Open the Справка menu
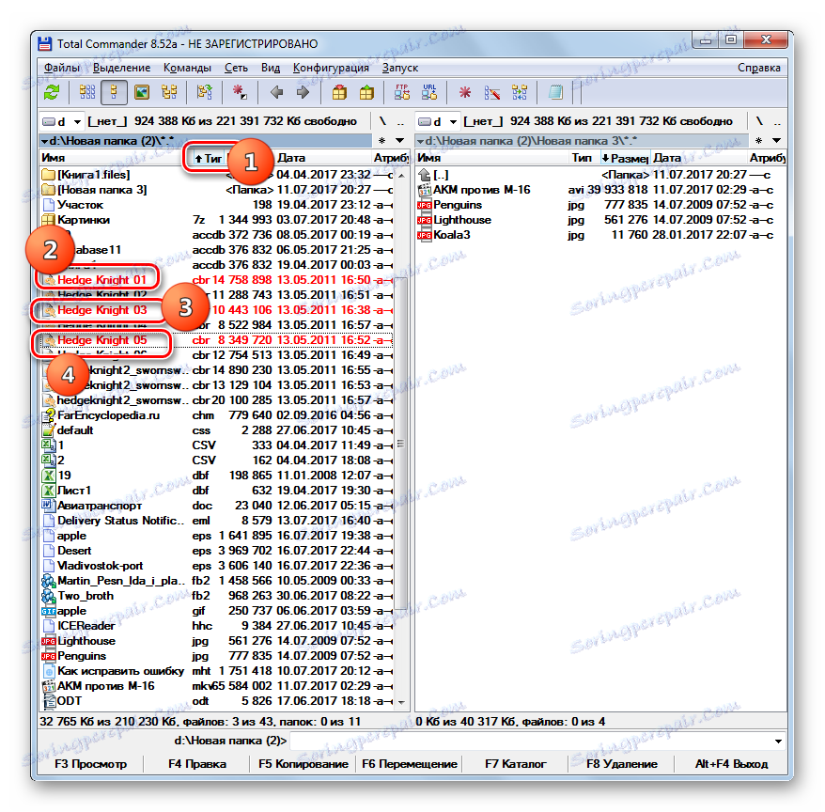The width and height of the screenshot is (825, 812). pos(758,68)
